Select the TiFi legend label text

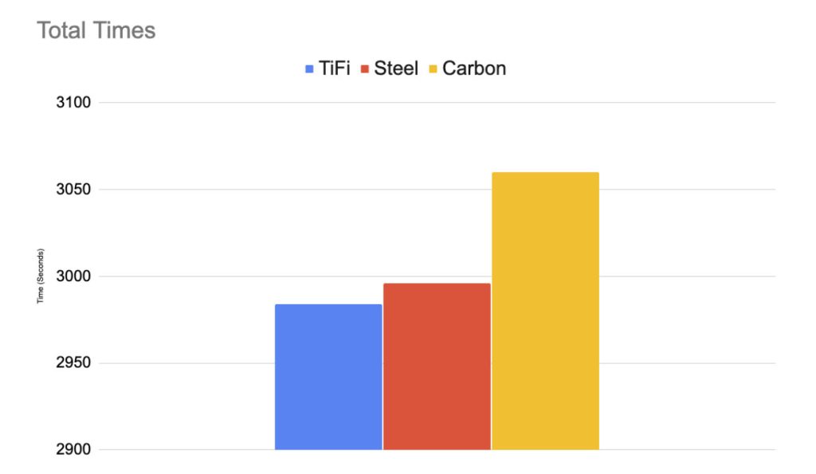[x=335, y=69]
